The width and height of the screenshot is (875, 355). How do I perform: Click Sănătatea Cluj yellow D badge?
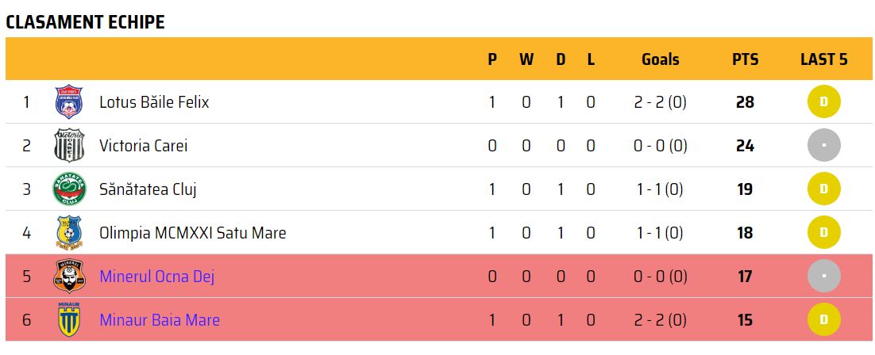pyautogui.click(x=823, y=189)
